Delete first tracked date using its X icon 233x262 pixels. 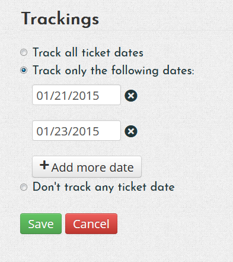coord(131,96)
